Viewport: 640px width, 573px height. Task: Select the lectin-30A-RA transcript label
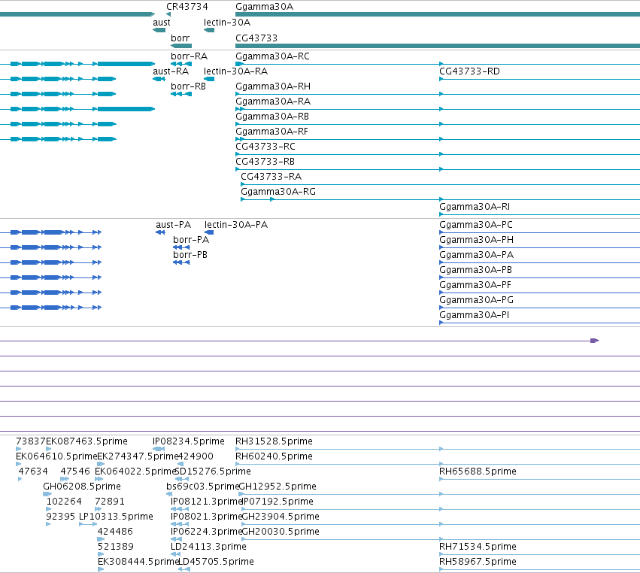(235, 71)
